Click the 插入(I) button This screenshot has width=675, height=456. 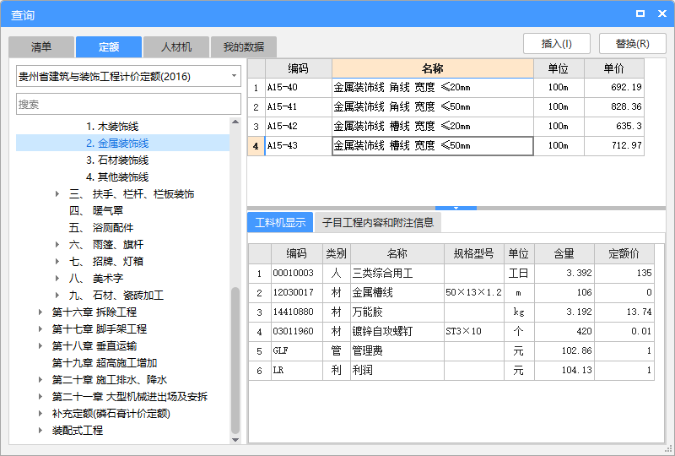[557, 44]
